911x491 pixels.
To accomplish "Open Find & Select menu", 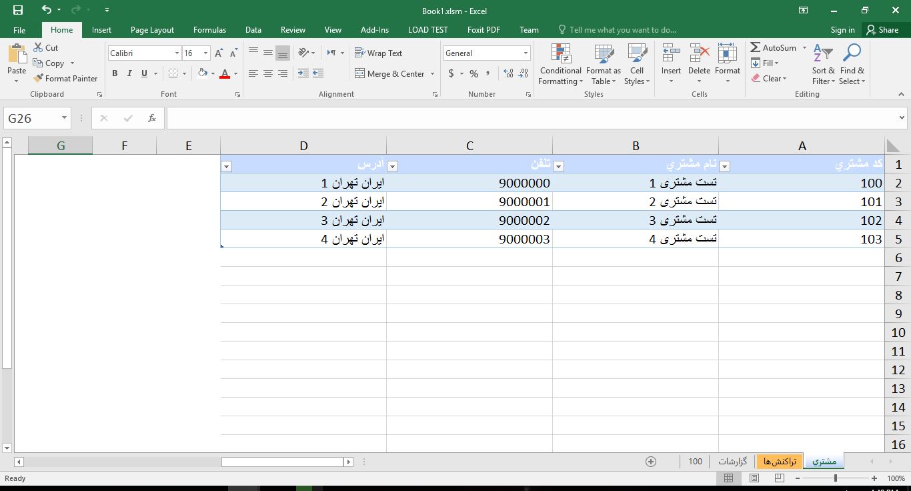I will click(x=852, y=65).
